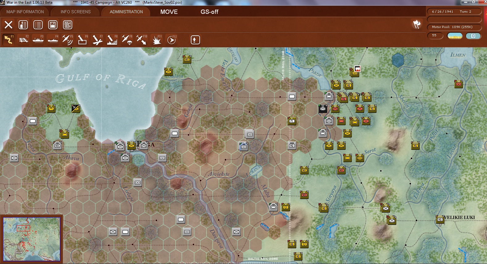
Task: Click the up-arrow toolbar toggle icon
Action: tap(195, 40)
